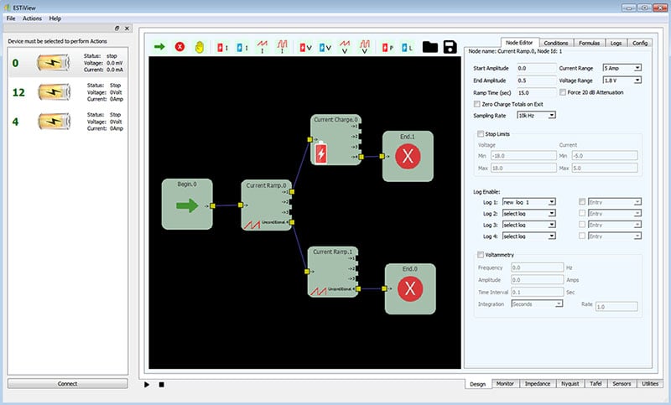The width and height of the screenshot is (671, 405).
Task: Edit the Start Amplitude field
Action: coord(536,68)
